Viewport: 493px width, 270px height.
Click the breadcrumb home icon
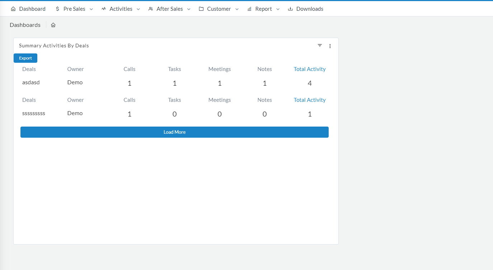click(53, 25)
